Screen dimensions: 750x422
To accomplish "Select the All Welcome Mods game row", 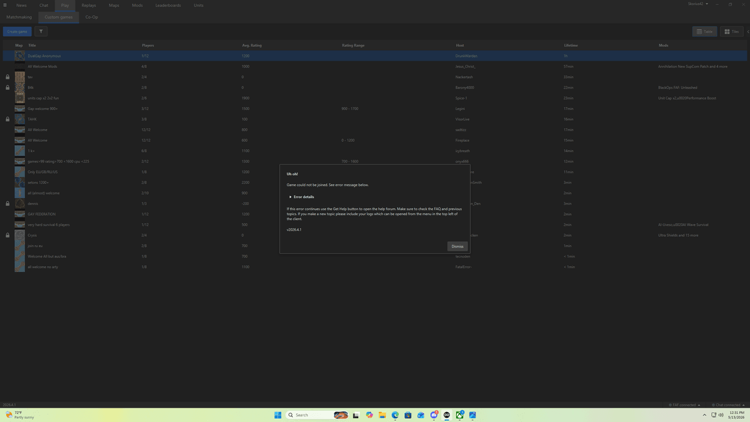I will (x=375, y=66).
